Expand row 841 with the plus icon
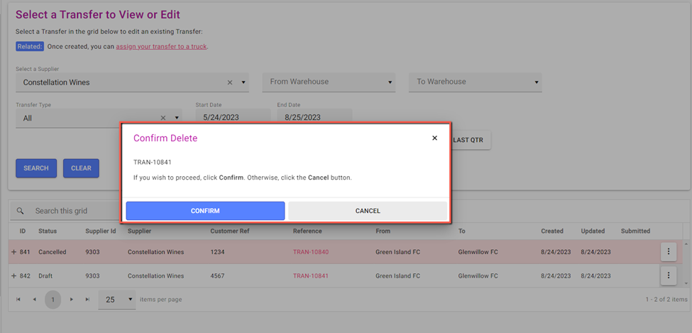 [13, 252]
